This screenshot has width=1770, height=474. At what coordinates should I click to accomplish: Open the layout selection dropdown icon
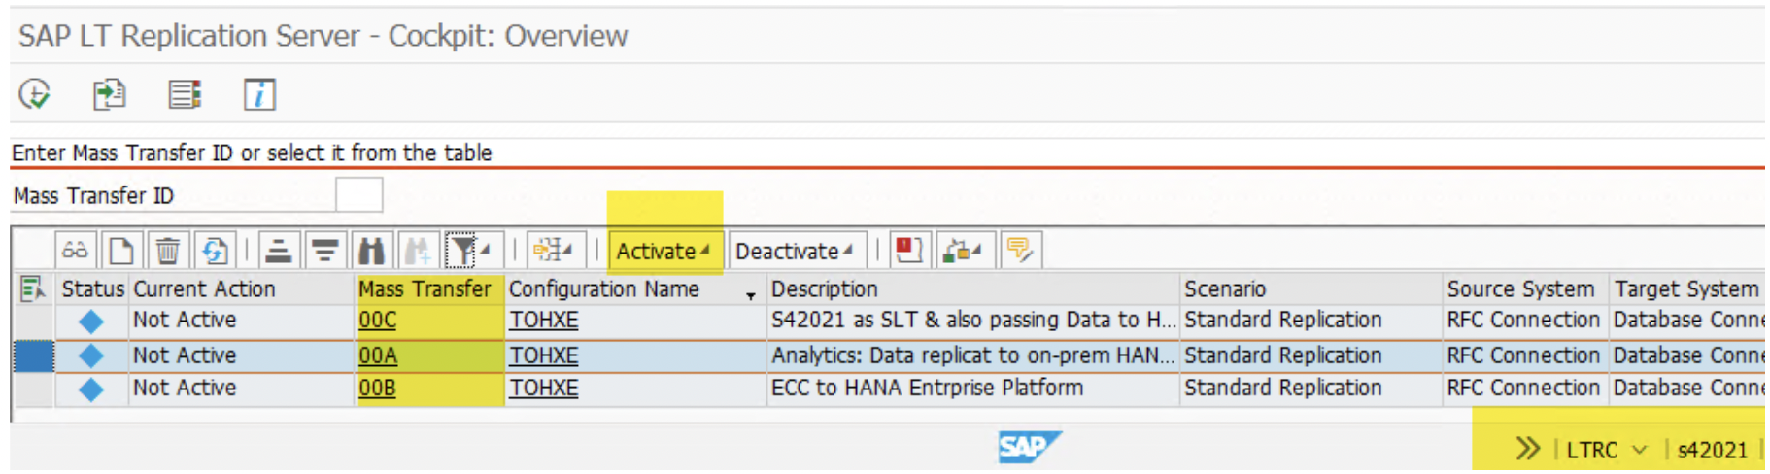(555, 251)
